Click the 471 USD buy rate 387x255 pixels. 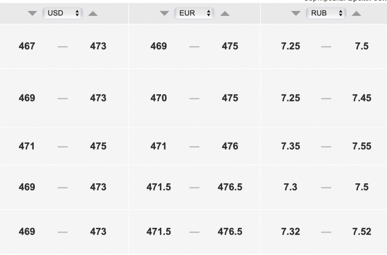point(27,146)
